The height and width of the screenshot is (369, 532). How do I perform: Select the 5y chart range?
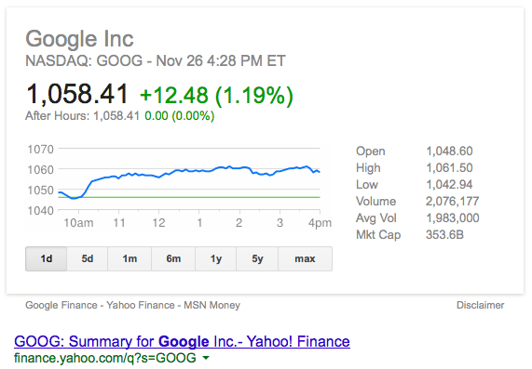click(x=257, y=259)
